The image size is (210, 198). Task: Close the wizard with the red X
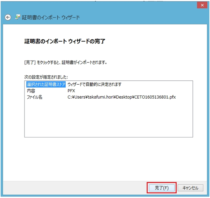(202, 5)
